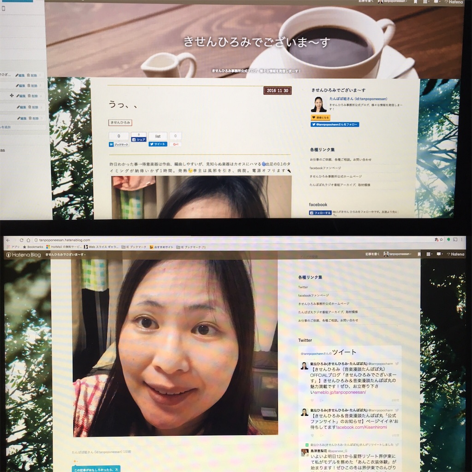Open the Bookmarks star folder
Viewport: 472px width, 472px height.
[x=33, y=247]
